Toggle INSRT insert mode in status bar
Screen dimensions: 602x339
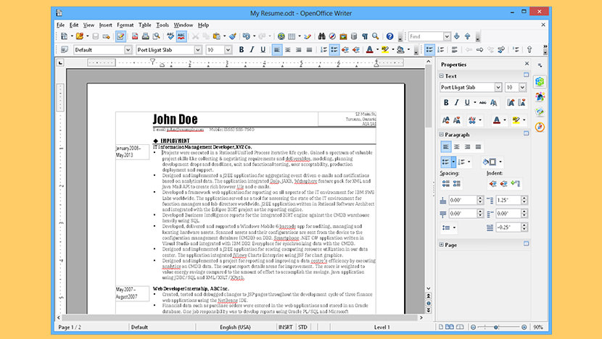[x=285, y=327]
